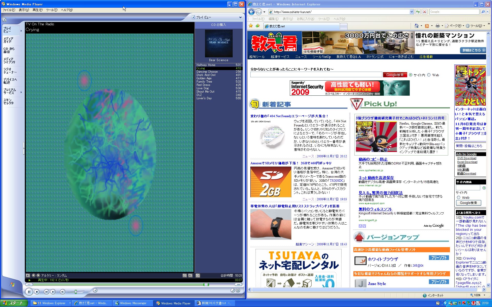Select the track Dancing Choose
The image size is (492, 307).
219,72
